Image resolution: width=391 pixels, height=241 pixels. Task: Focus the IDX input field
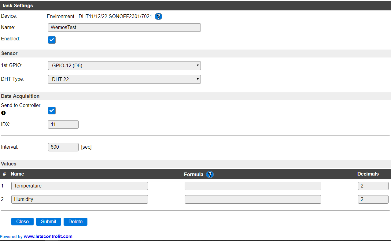63,124
